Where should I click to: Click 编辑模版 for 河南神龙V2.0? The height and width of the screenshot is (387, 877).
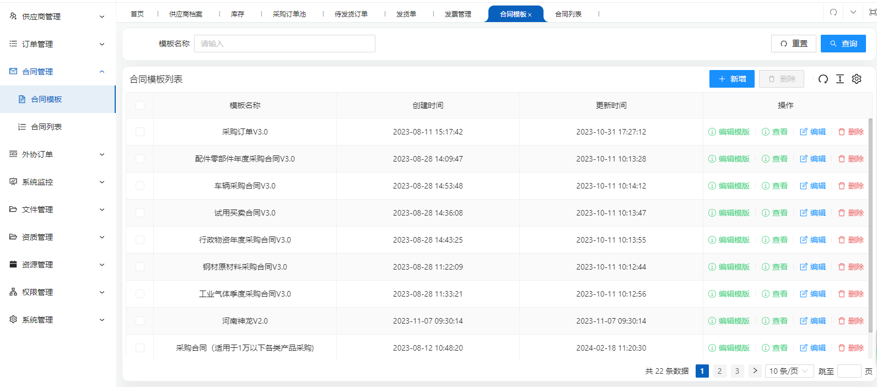[x=729, y=321]
